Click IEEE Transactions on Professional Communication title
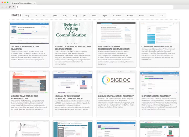This screenshot has height=137, width=189. pos(114,48)
